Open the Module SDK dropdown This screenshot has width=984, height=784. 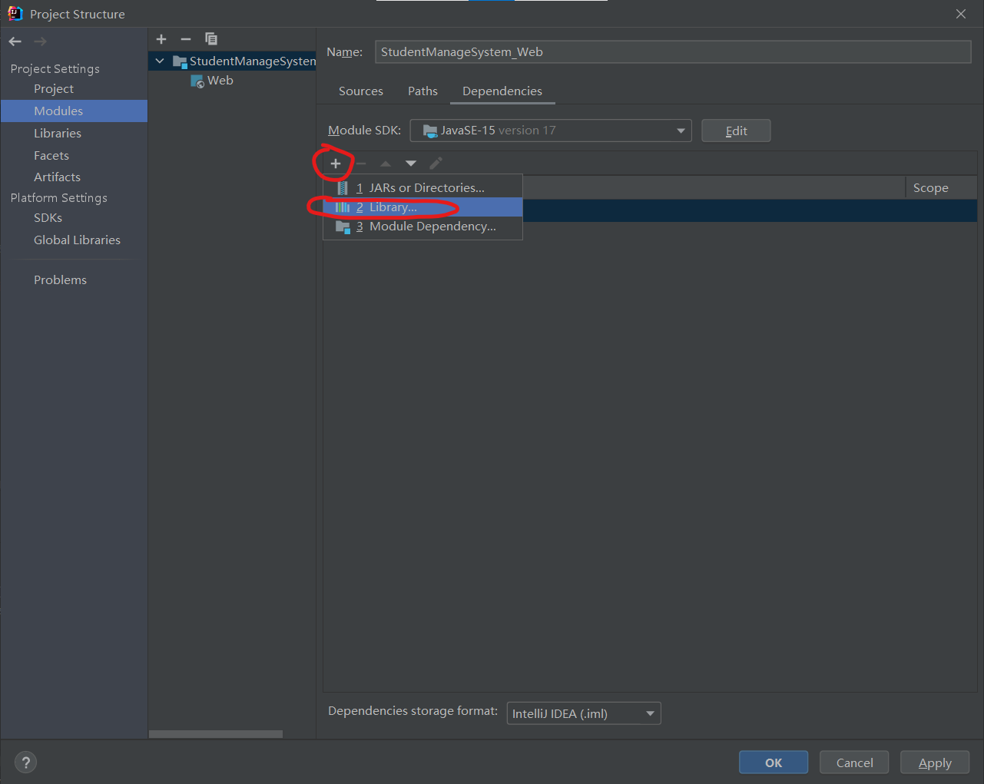tap(551, 131)
